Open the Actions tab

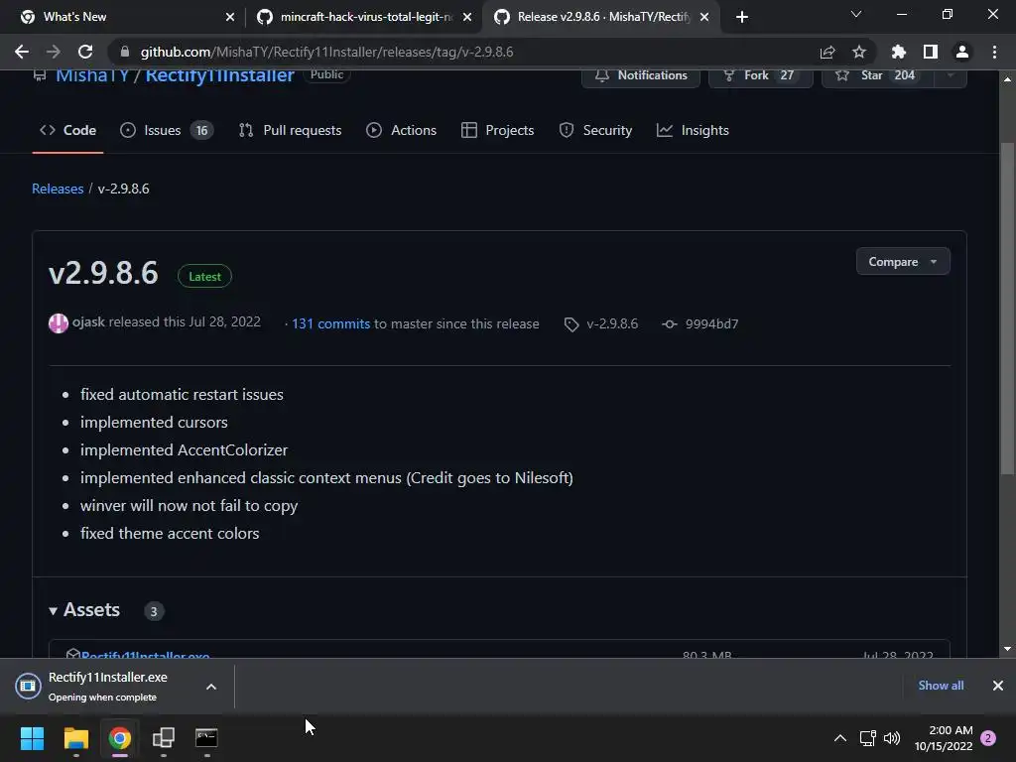401,130
